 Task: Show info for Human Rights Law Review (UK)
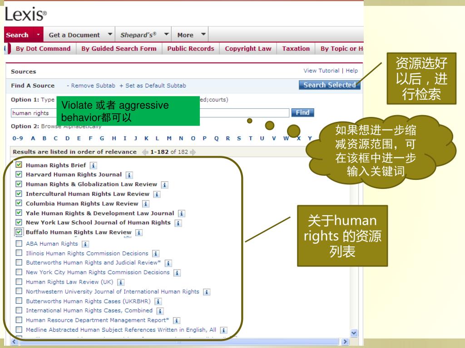[120, 282]
